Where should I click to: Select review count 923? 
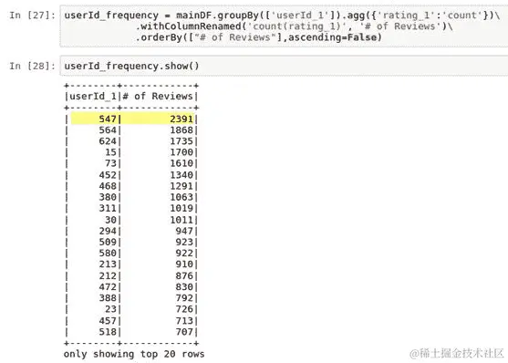[184, 242]
